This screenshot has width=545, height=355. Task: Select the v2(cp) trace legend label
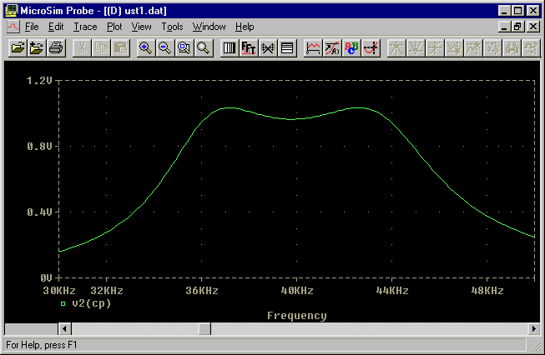pyautogui.click(x=92, y=303)
